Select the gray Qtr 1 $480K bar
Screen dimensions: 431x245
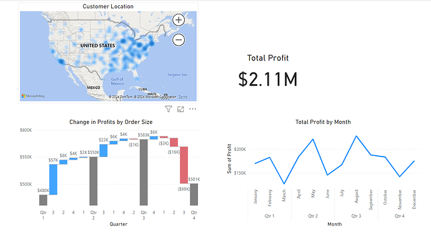click(43, 200)
